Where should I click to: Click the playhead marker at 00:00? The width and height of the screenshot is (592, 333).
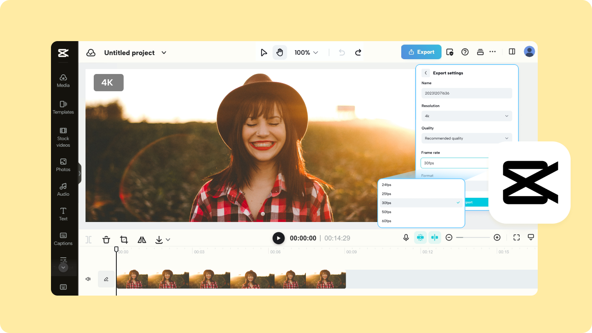(116, 249)
